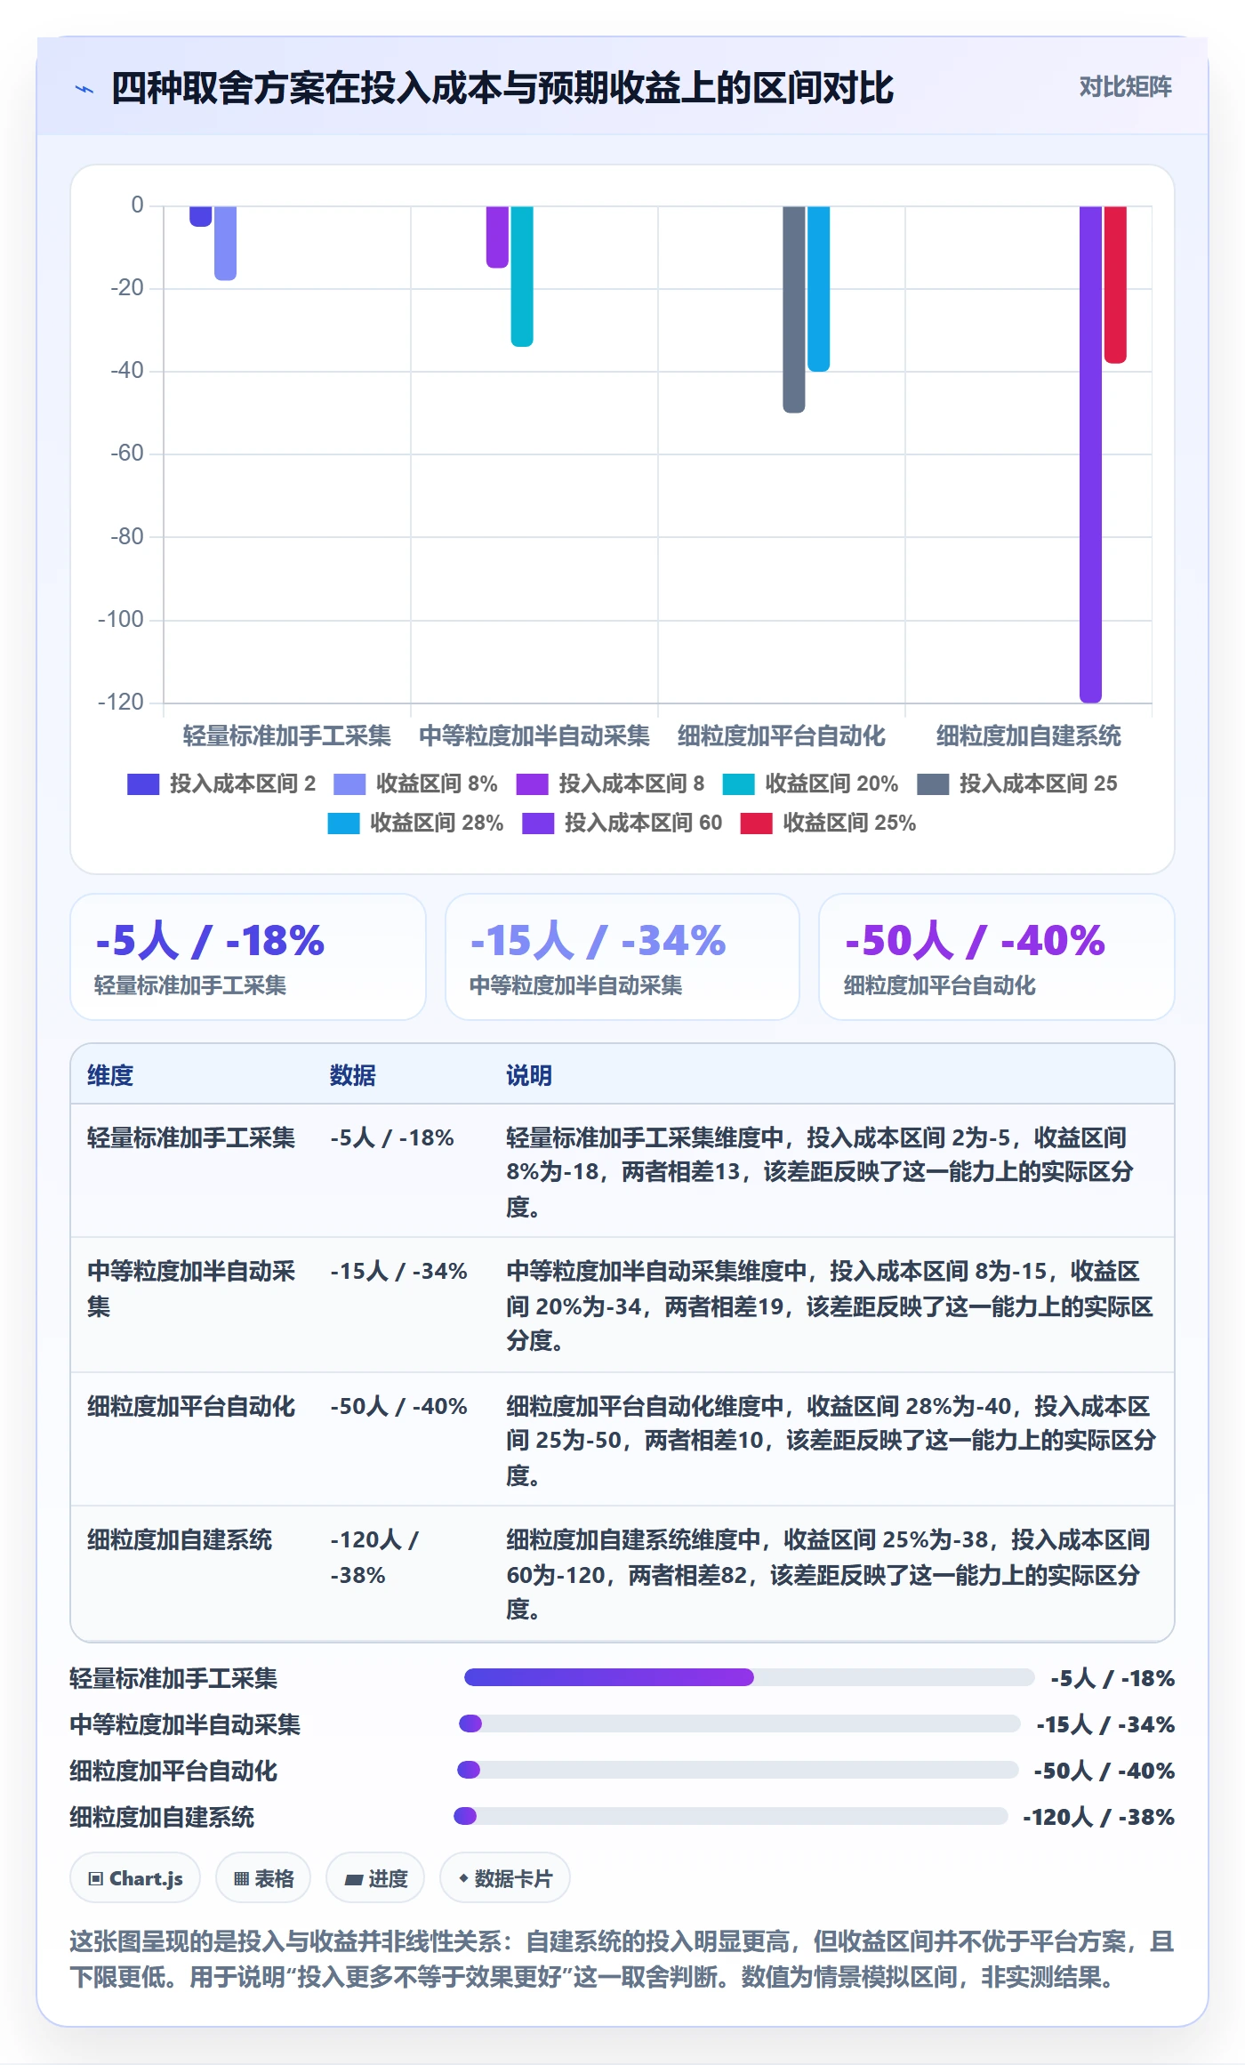The image size is (1245, 2065).
Task: Click the 维度 column header
Action: tap(110, 1075)
